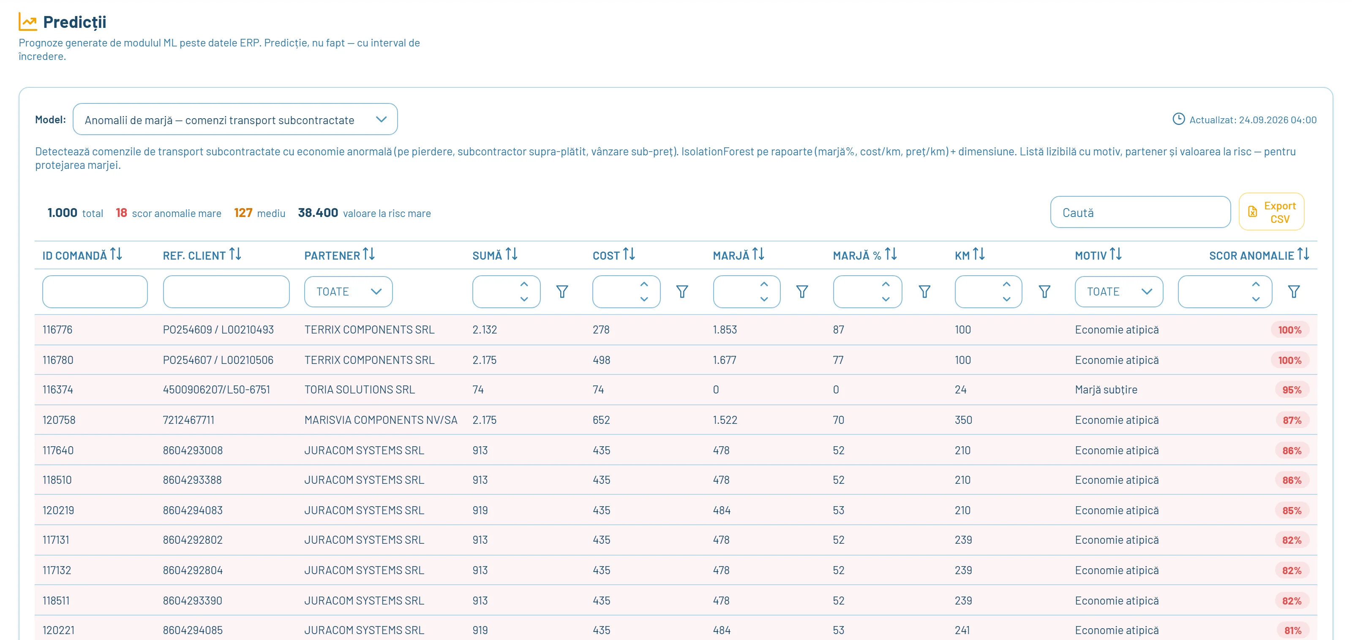1352x640 pixels.
Task: Click the REF. CLIENT filter text field
Action: (226, 292)
